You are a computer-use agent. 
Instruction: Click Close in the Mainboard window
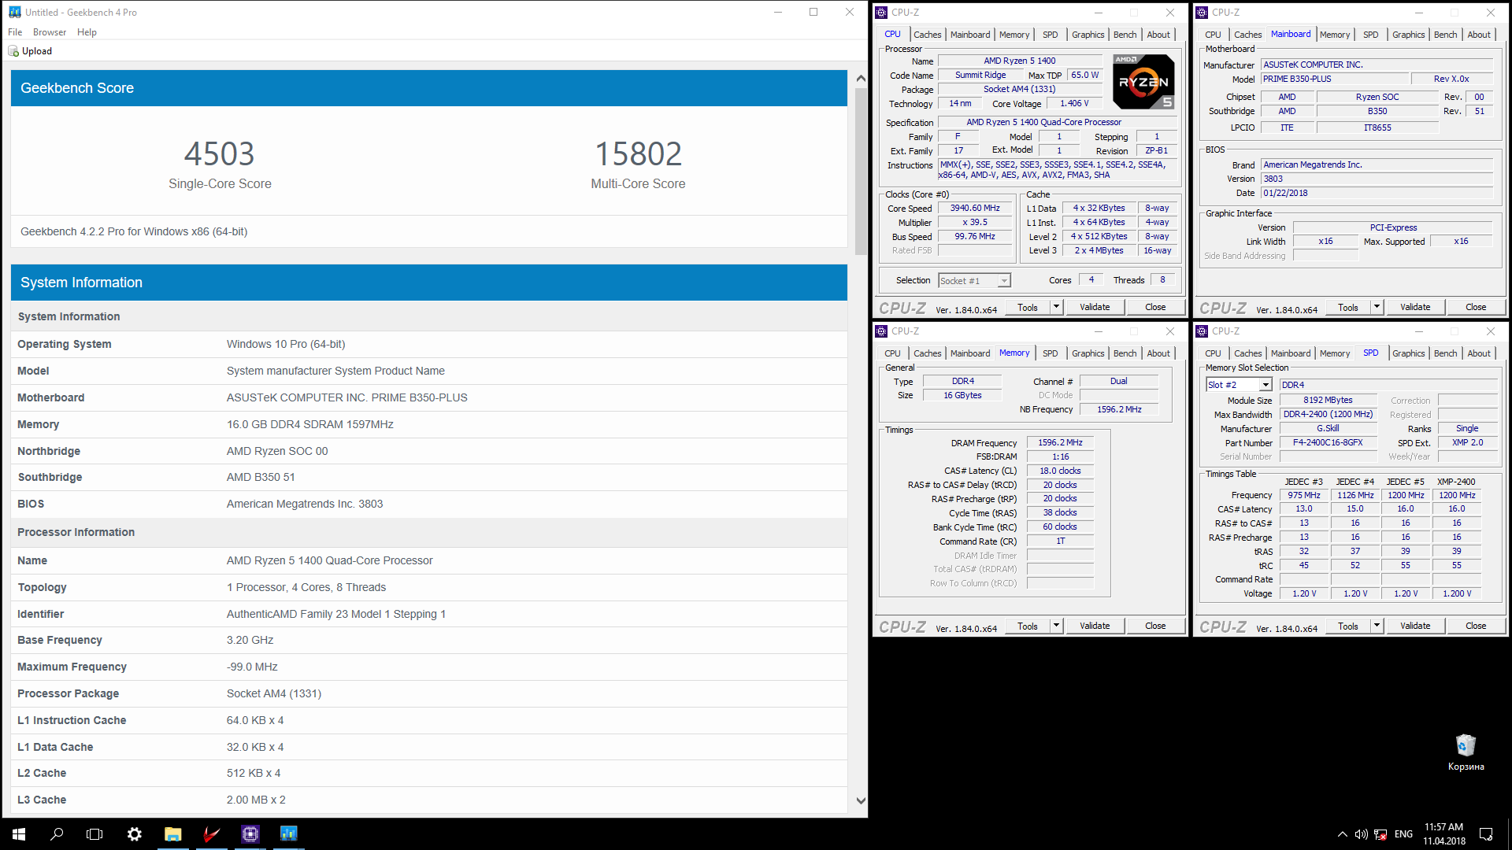1476,307
